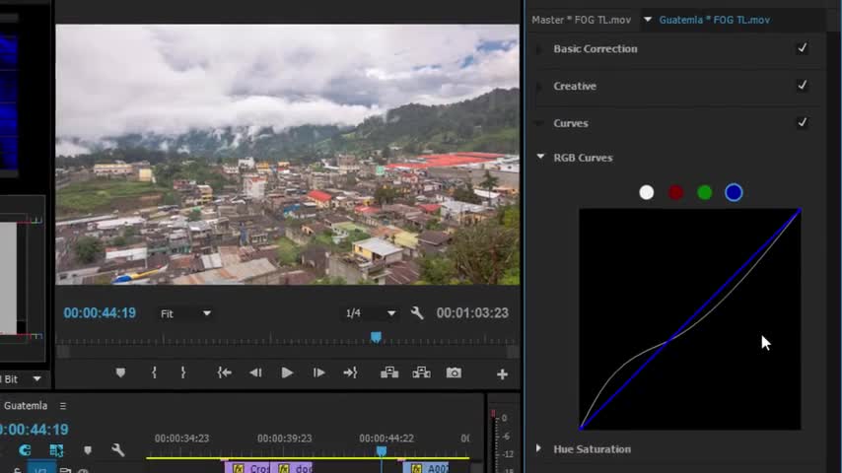Click the timeline playhead at 00:00:44:22
Viewport: 842px width, 473px height.
(382, 451)
